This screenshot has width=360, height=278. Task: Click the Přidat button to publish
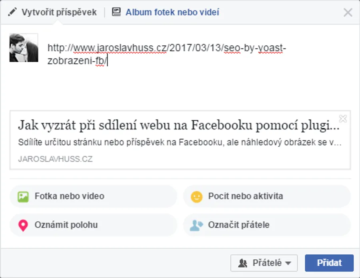[329, 263]
